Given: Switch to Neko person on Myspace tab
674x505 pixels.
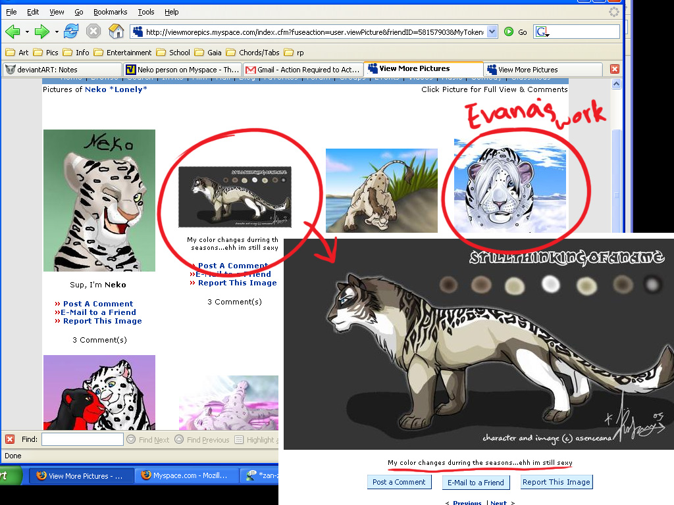Looking at the screenshot, I should coord(183,70).
